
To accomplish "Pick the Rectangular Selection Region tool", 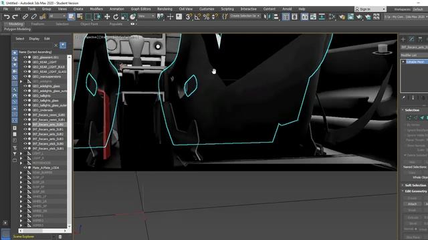I will click(88, 17).
